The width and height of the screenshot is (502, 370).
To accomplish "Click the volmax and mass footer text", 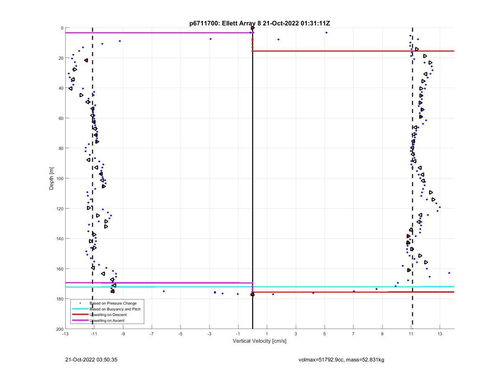I will [341, 360].
